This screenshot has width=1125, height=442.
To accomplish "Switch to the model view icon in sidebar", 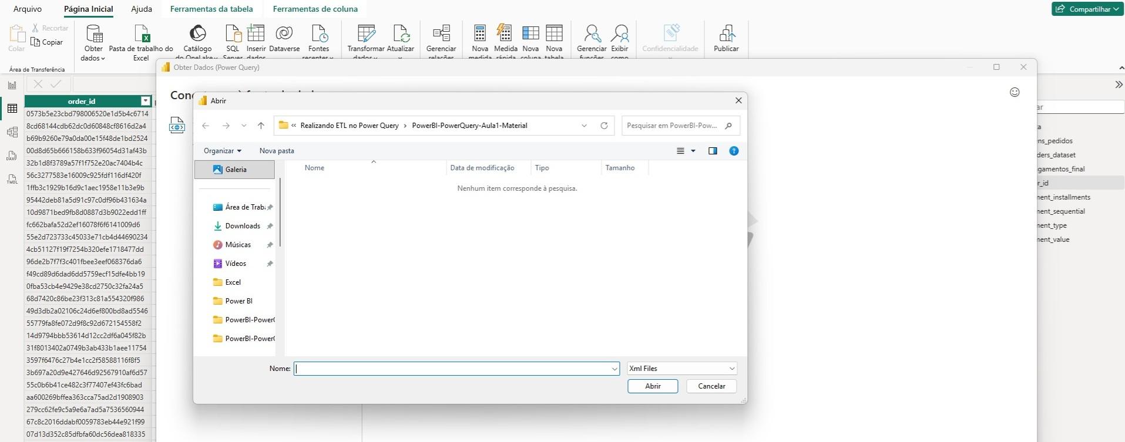I will coord(12,132).
